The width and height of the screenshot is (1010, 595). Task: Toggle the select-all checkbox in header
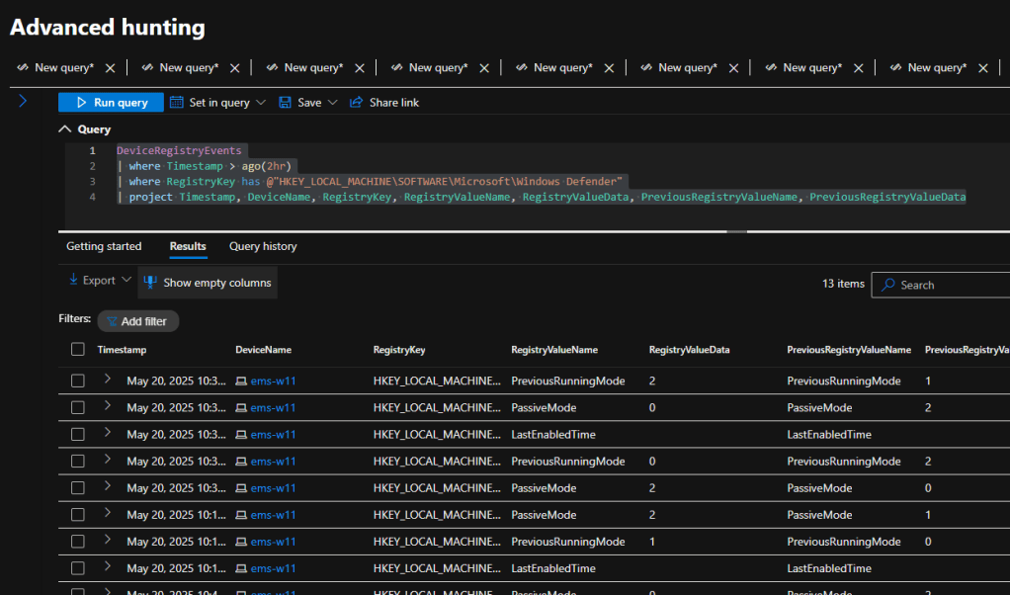pyautogui.click(x=78, y=350)
